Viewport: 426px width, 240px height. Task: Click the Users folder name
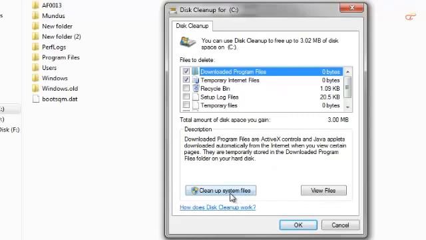(x=49, y=68)
